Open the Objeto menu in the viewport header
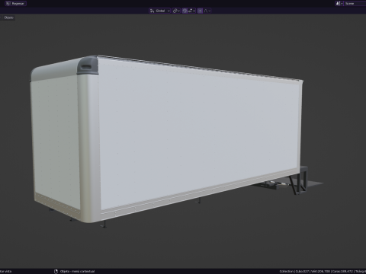Image resolution: width=366 pixels, height=274 pixels. [8, 18]
